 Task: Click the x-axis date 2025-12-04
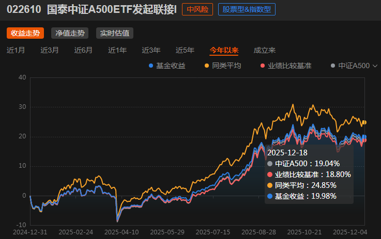[x=350, y=232]
